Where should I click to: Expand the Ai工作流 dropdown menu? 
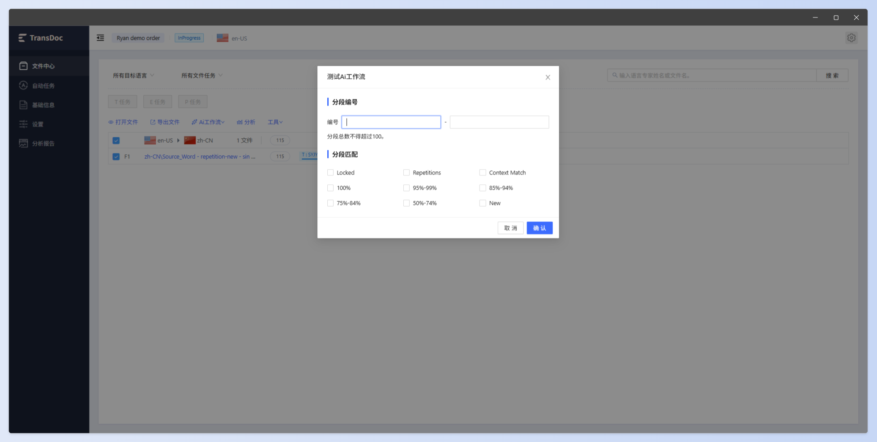click(x=208, y=122)
